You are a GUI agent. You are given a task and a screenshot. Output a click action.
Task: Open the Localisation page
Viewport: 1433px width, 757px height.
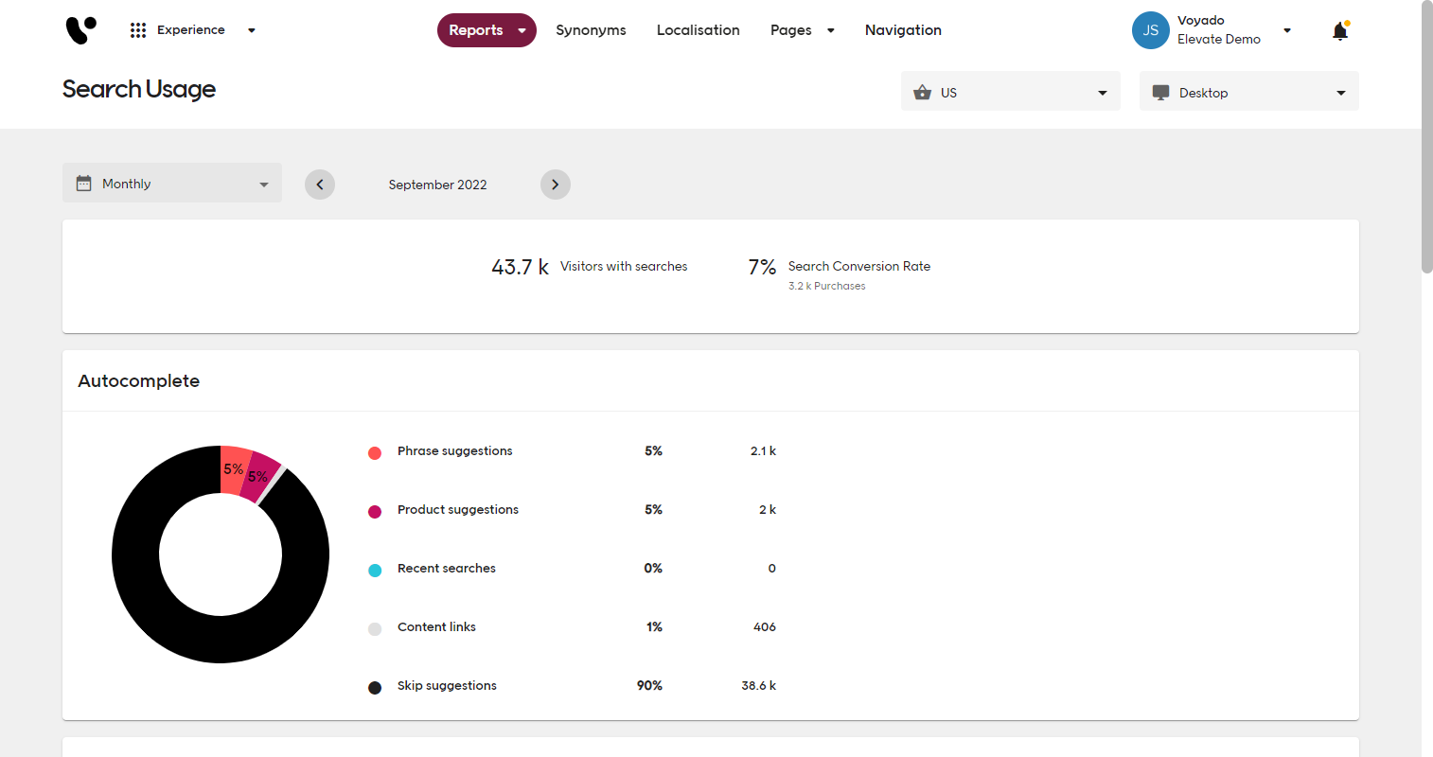[x=699, y=30]
